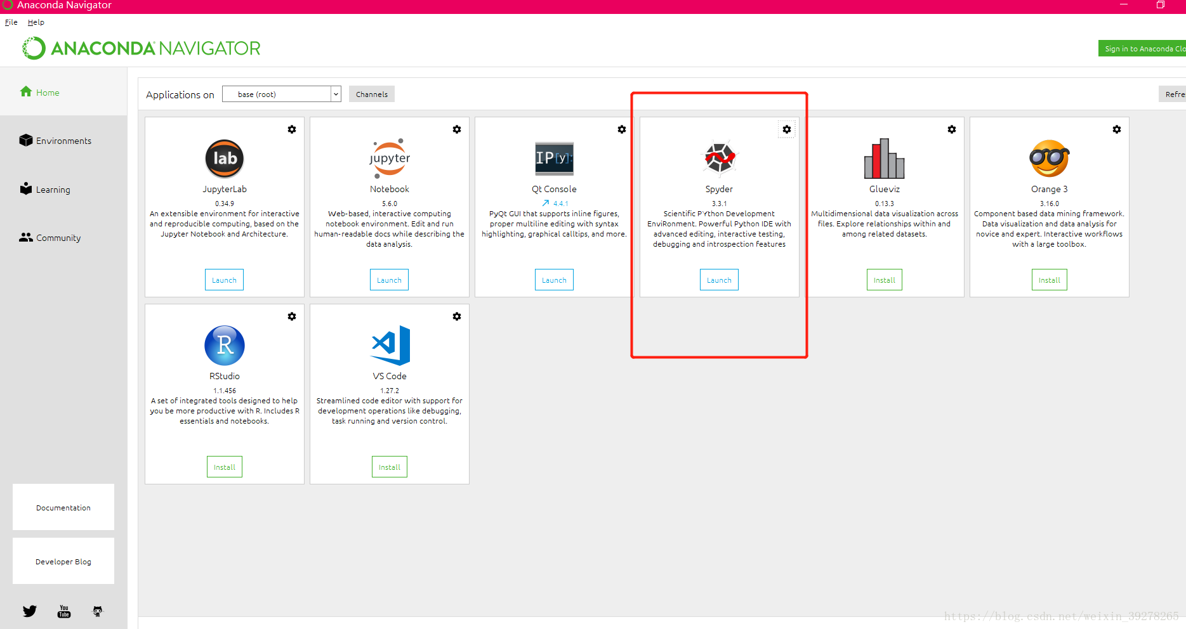Click the JupyterLab lab logo icon
The width and height of the screenshot is (1186, 629).
click(x=225, y=159)
